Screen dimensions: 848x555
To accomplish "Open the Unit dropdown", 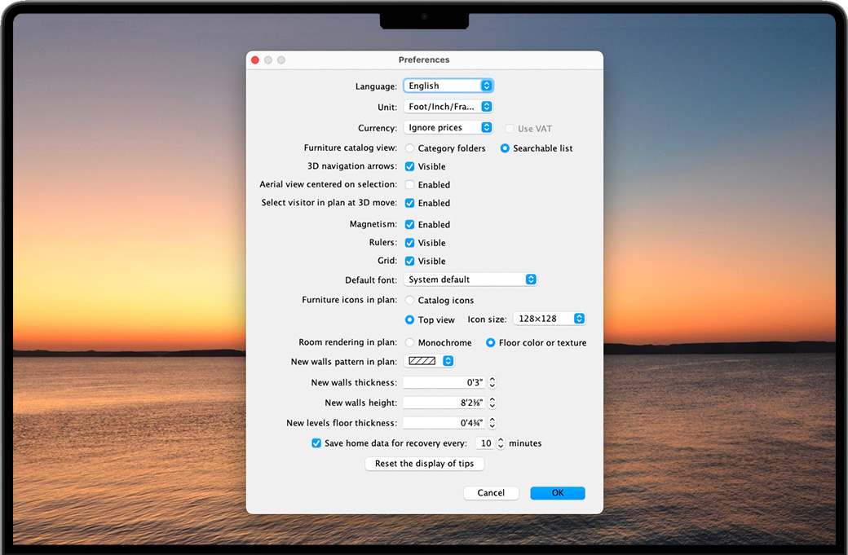I will point(448,107).
